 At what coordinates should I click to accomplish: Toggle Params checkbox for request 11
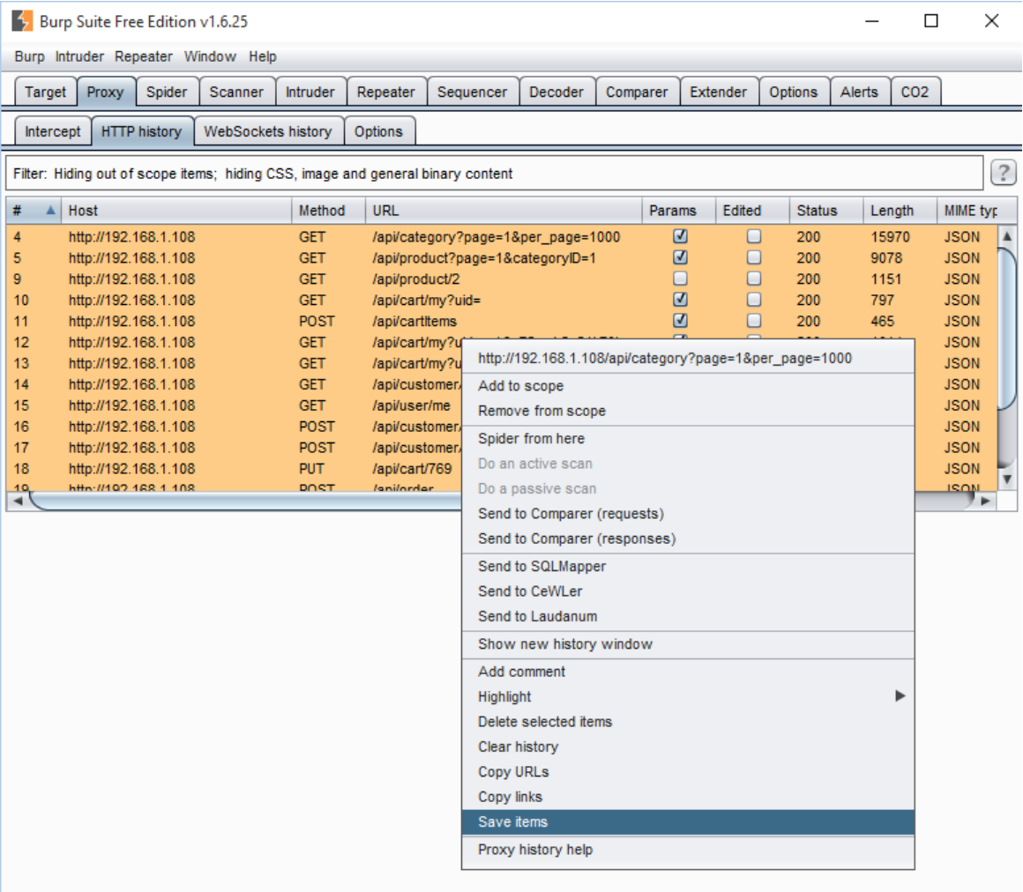coord(680,320)
